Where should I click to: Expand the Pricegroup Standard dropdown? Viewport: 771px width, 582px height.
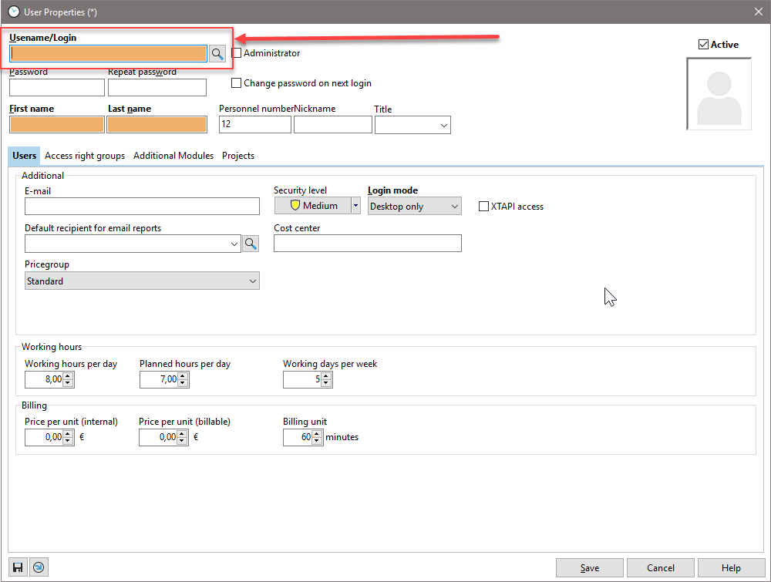click(x=142, y=281)
